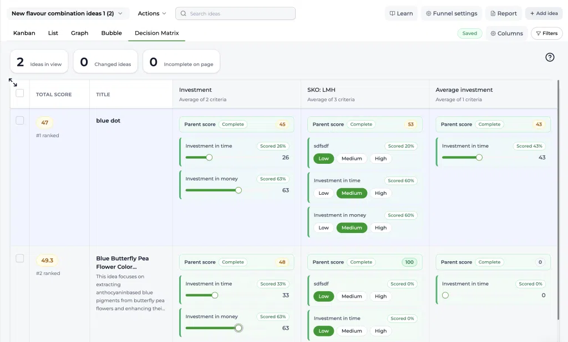568x342 pixels.
Task: Tick the checkbox for blue dot row
Action: [20, 121]
